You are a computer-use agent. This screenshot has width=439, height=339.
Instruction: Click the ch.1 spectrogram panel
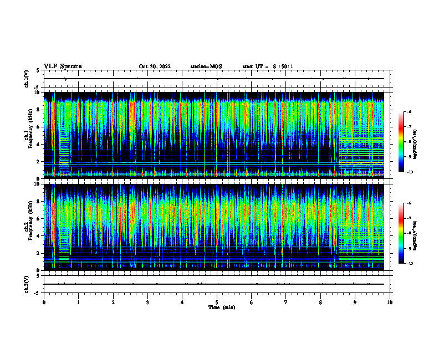(x=213, y=135)
